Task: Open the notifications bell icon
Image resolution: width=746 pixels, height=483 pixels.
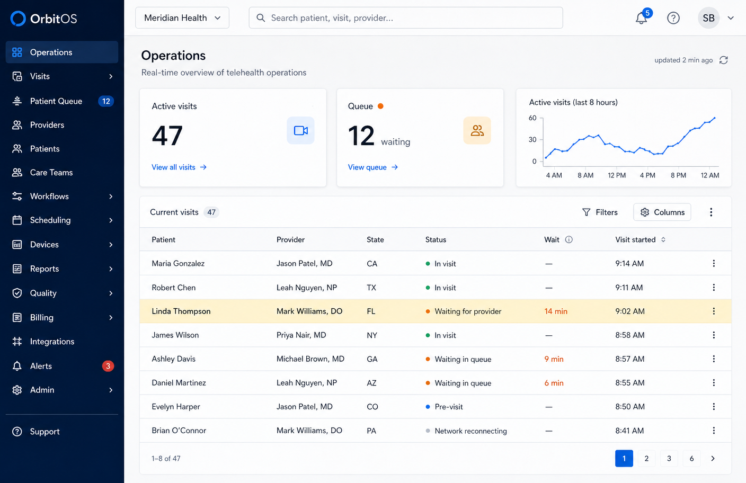Action: pyautogui.click(x=642, y=17)
